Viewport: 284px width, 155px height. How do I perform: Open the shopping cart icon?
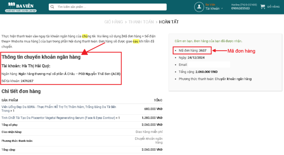pyautogui.click(x=263, y=7)
